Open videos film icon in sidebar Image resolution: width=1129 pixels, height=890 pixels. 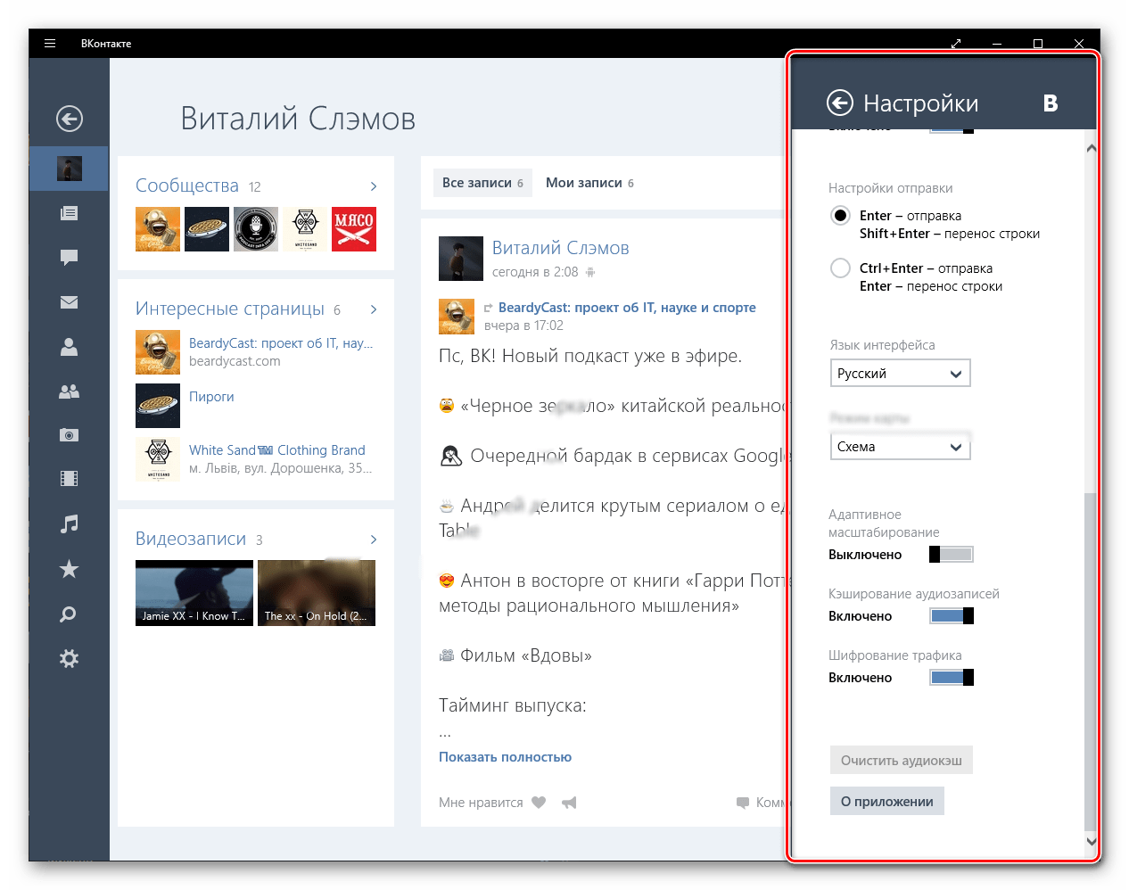click(69, 479)
